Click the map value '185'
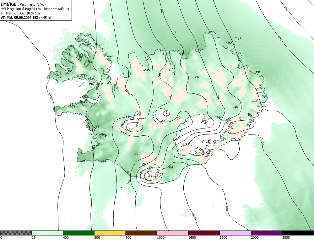 click(x=101, y=134)
